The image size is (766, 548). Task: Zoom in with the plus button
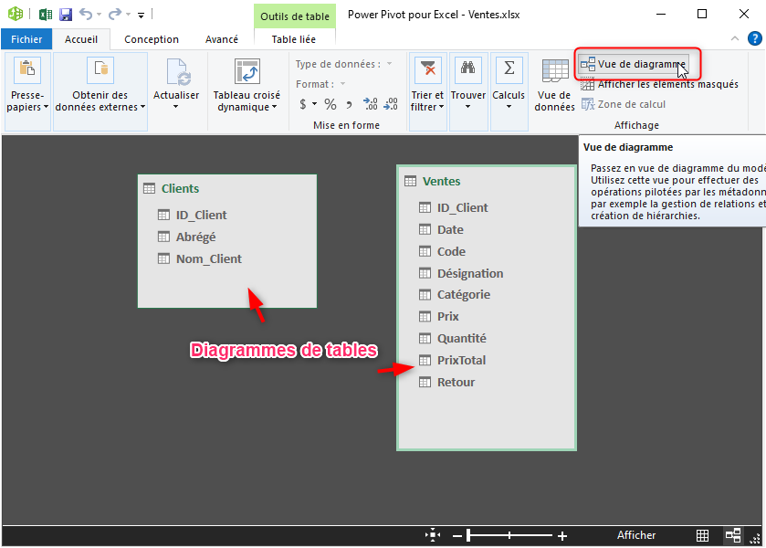tap(562, 536)
